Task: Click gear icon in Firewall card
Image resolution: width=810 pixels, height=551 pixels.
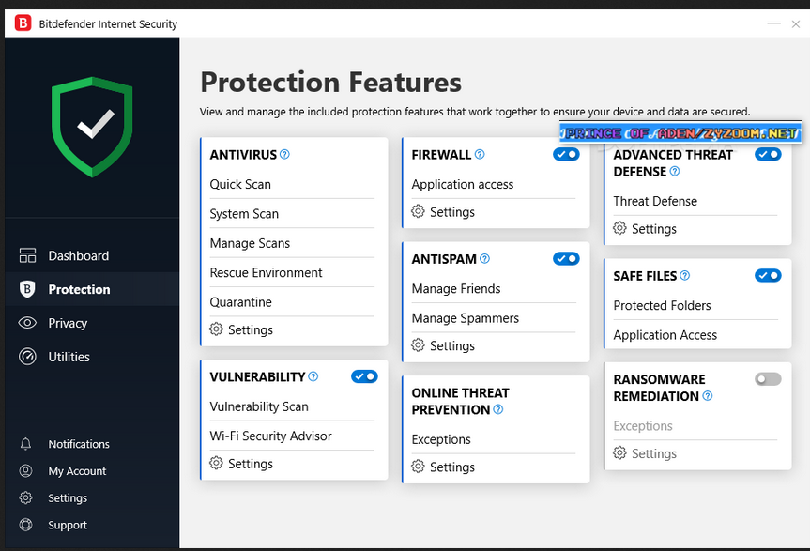Action: [418, 211]
